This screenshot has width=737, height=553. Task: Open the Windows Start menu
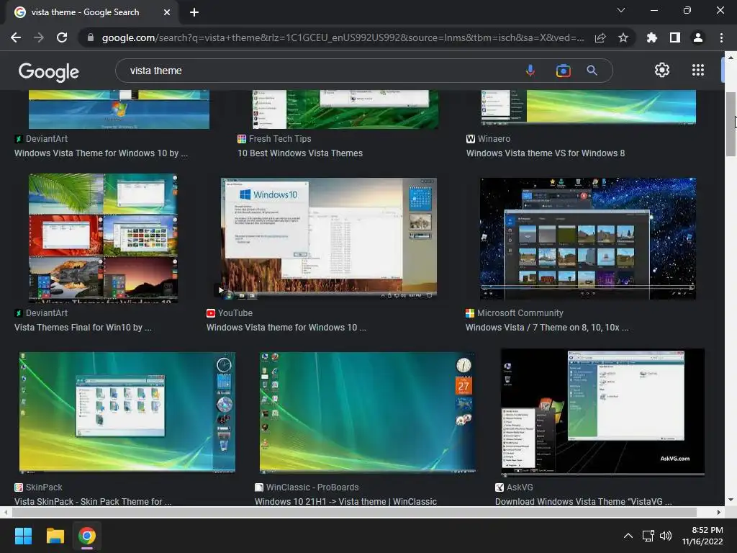coord(23,536)
